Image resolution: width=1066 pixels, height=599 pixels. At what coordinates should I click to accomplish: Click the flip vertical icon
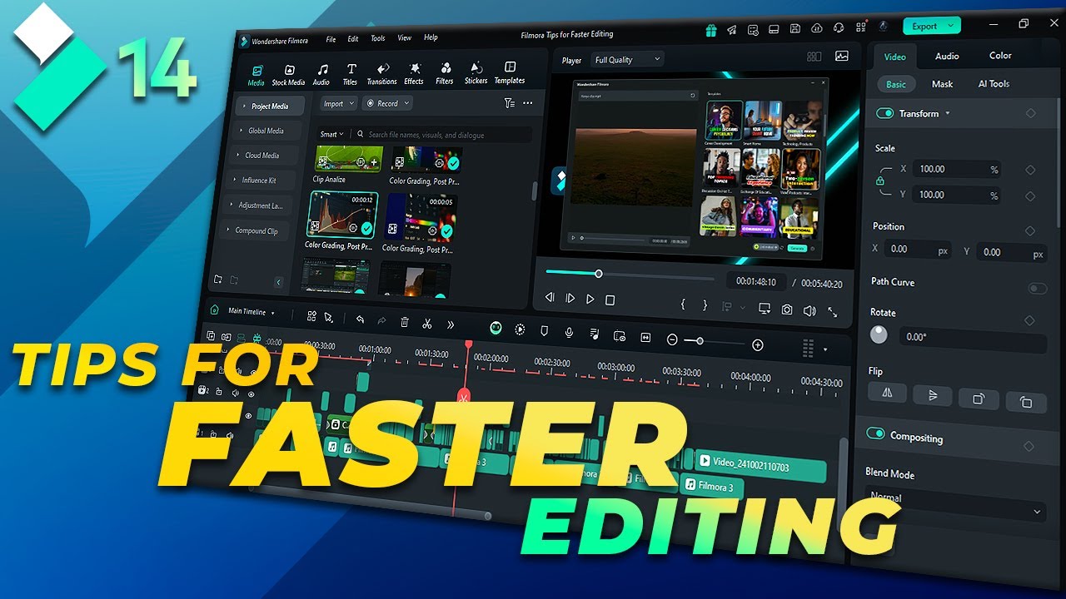[933, 395]
